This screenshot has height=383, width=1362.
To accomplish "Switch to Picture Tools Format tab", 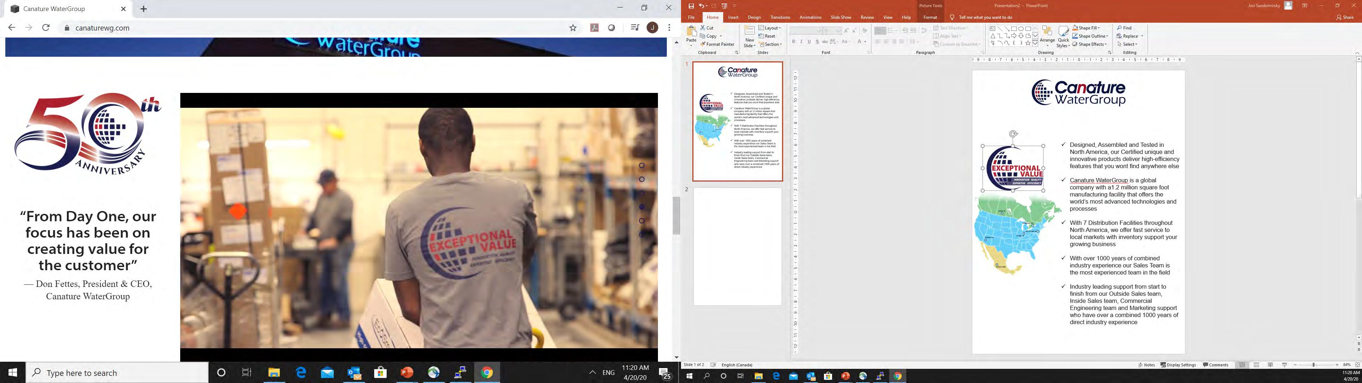I will coord(930,17).
